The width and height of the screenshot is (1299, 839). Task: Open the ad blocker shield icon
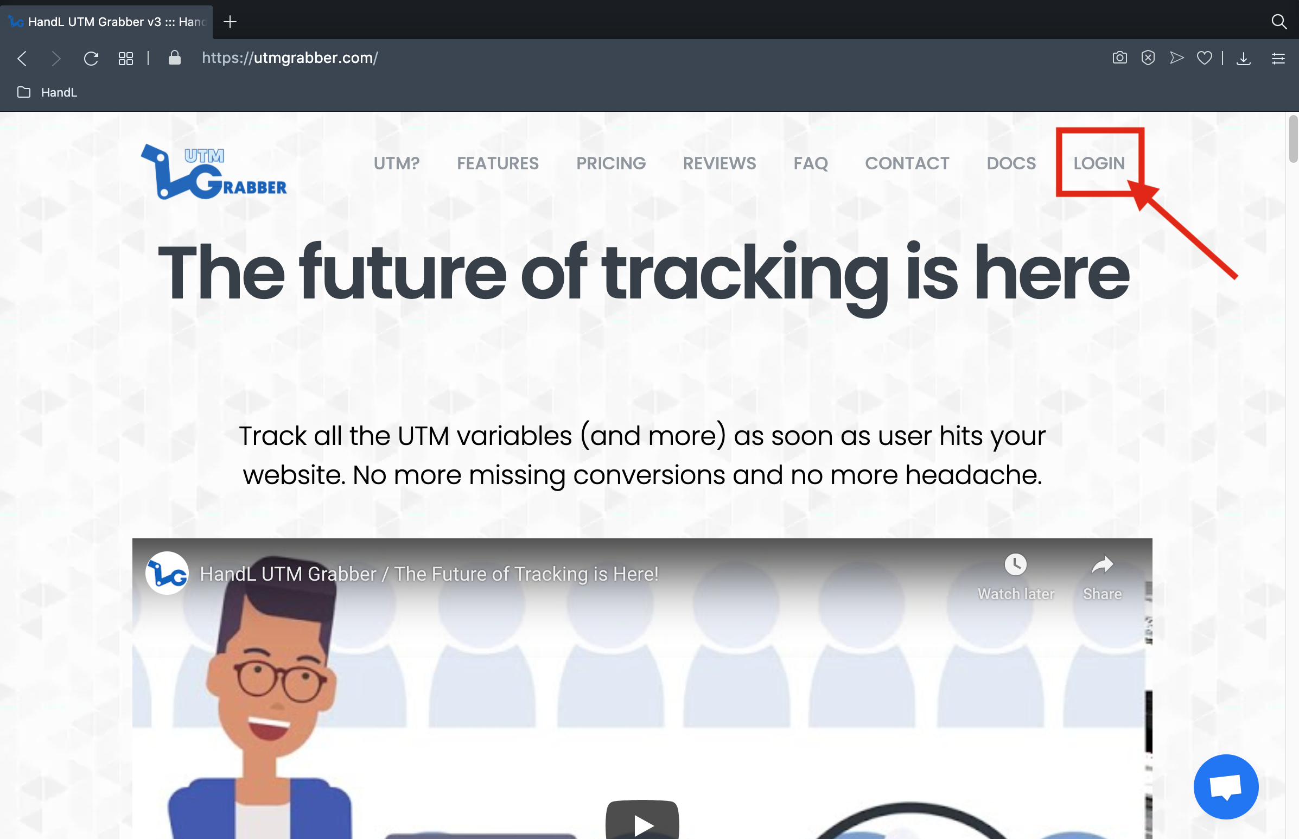(1148, 58)
